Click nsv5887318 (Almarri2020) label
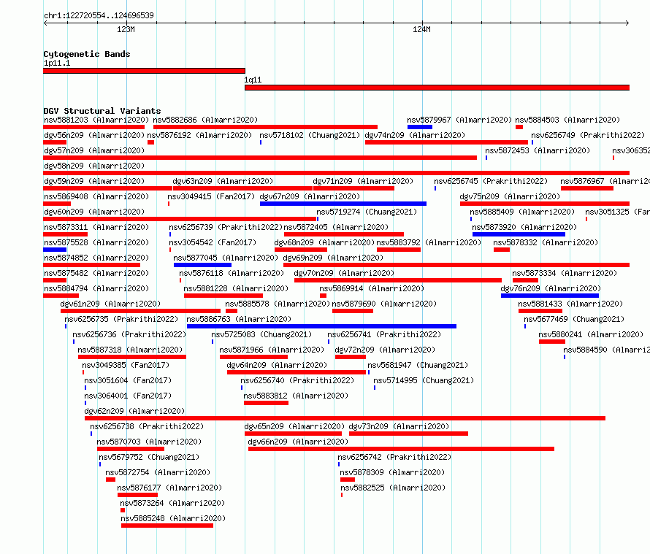Image resolution: width=650 pixels, height=554 pixels. pyautogui.click(x=130, y=350)
